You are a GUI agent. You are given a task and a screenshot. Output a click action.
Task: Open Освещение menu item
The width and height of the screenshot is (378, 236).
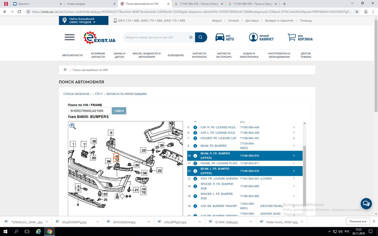click(x=176, y=55)
